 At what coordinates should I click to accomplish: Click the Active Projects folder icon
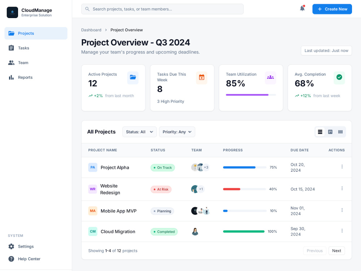(133, 77)
